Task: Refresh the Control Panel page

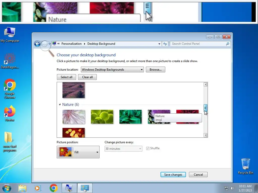Action: [x=165, y=44]
